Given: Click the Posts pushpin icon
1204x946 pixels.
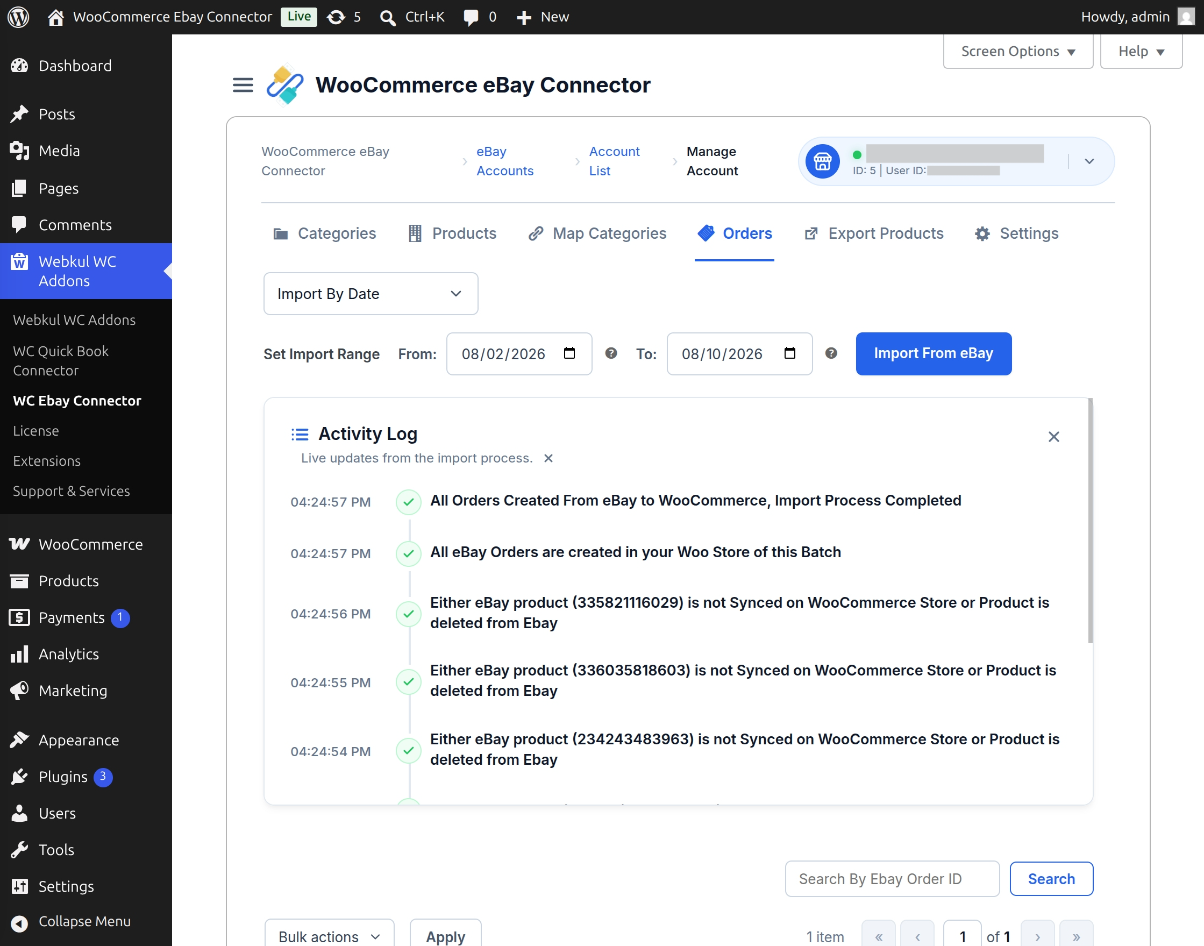Looking at the screenshot, I should point(19,114).
